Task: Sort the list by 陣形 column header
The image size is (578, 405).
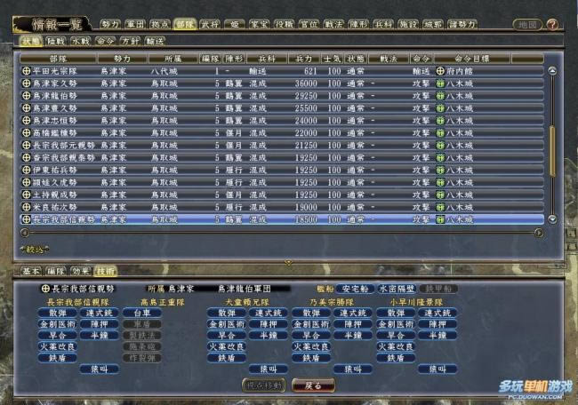Action: pos(235,59)
